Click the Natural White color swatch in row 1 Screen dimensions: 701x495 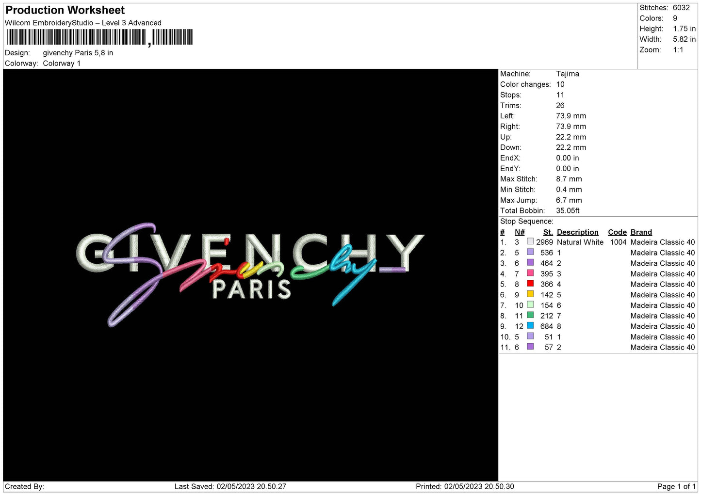(x=530, y=241)
